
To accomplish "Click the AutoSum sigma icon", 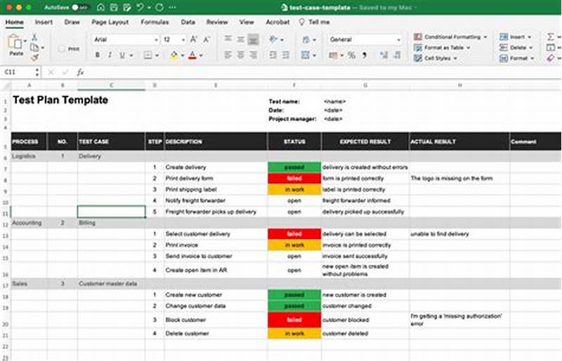I will [x=551, y=37].
